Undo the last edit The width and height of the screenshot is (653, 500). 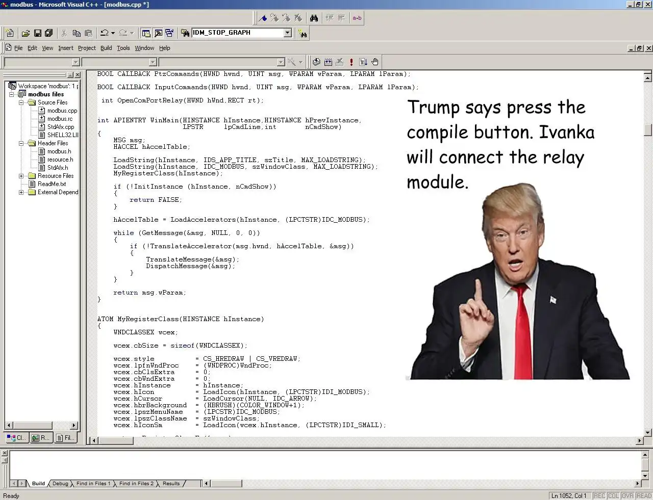pos(104,33)
